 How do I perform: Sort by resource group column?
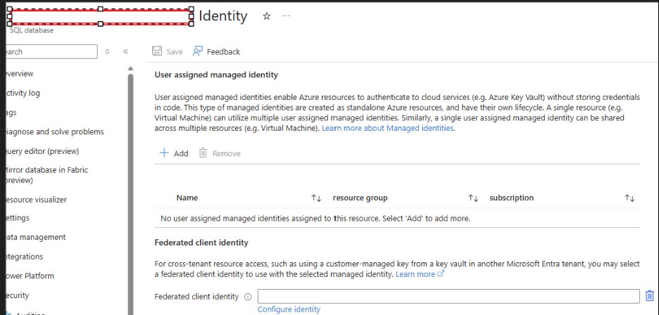[x=473, y=198]
